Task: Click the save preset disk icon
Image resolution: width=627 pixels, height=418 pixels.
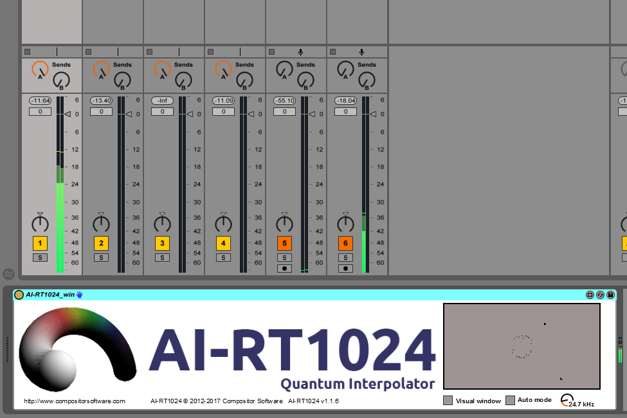Action: click(610, 295)
